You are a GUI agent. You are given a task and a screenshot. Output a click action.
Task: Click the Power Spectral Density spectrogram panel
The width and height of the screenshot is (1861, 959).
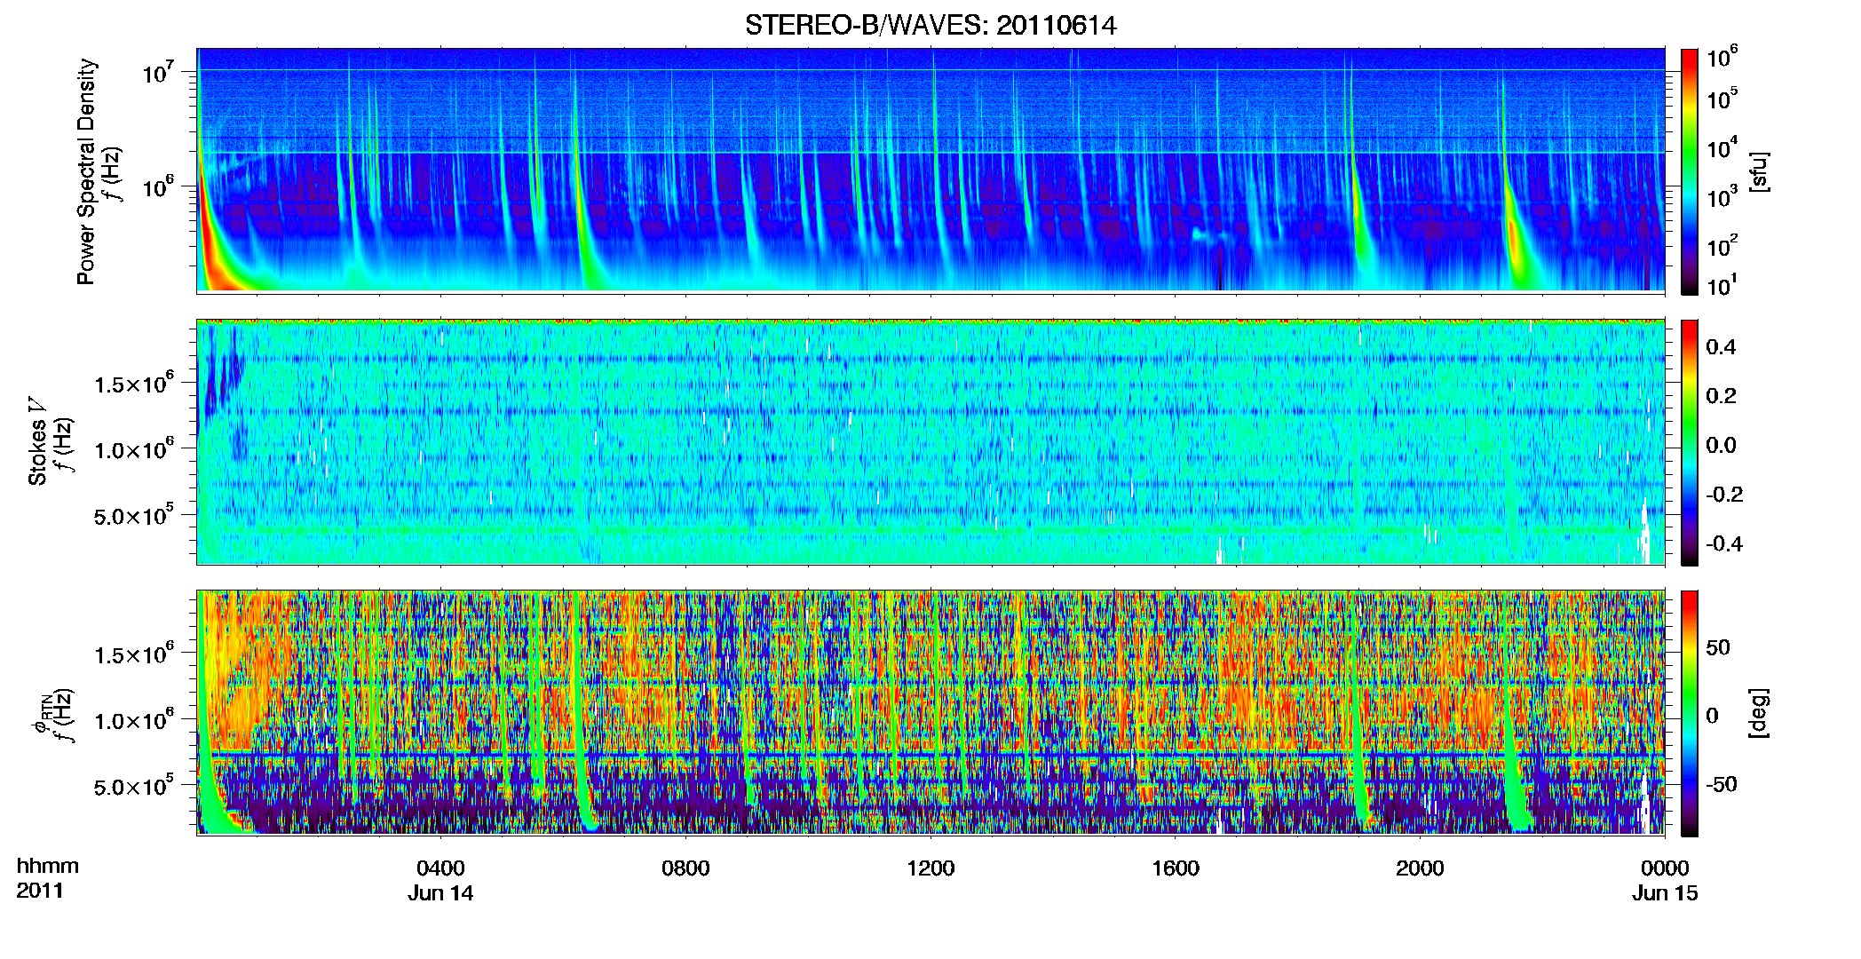tap(930, 170)
